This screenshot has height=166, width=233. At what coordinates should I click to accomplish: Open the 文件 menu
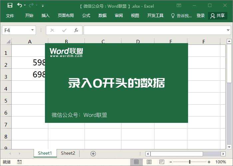click(x=10, y=16)
